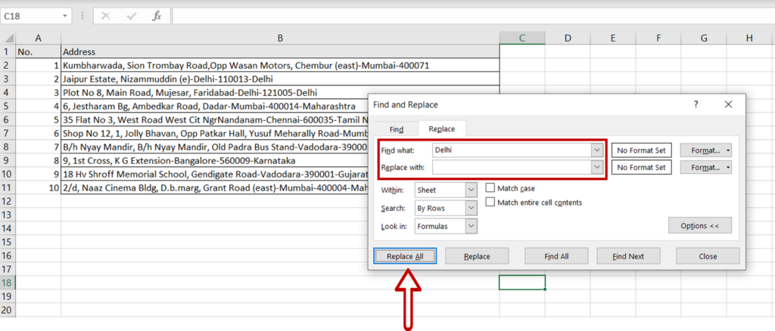Screen dimensions: 775x331
Task: Open the Name Box dropdown arrow
Action: tap(65, 17)
